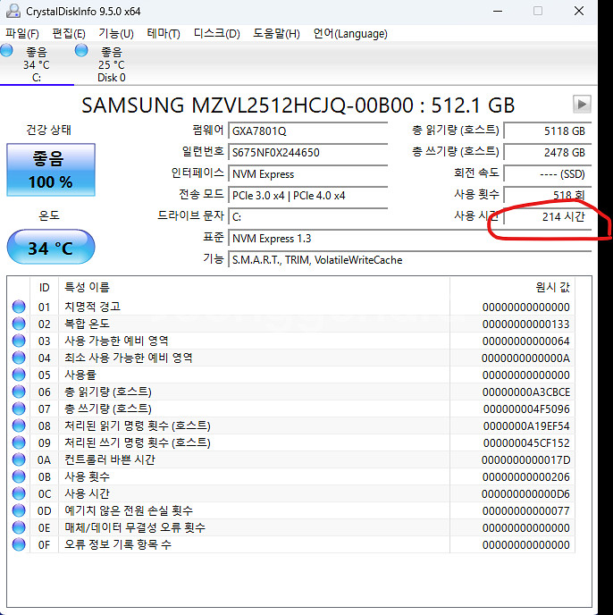Click status orb for 0C 사용 시간
This screenshot has width=613, height=615.
(x=19, y=493)
